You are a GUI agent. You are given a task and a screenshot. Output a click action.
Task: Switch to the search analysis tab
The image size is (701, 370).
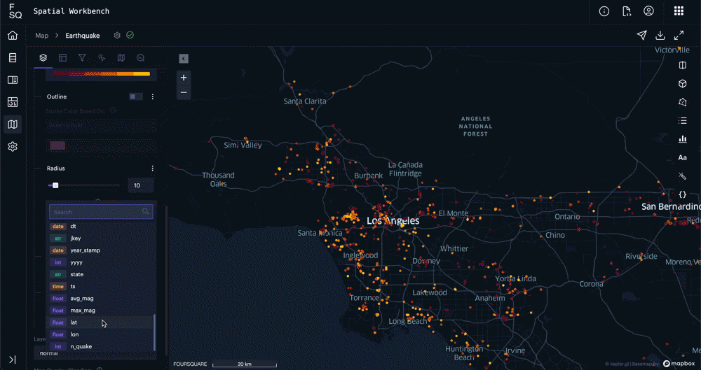coord(141,57)
